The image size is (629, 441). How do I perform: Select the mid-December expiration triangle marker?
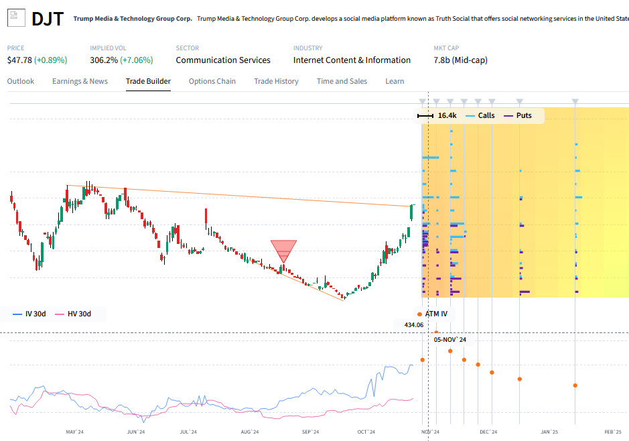(520, 101)
